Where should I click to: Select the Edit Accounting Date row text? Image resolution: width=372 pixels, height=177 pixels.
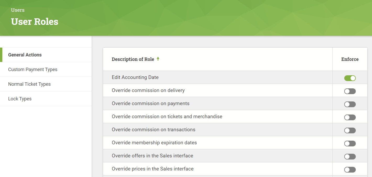pos(135,77)
